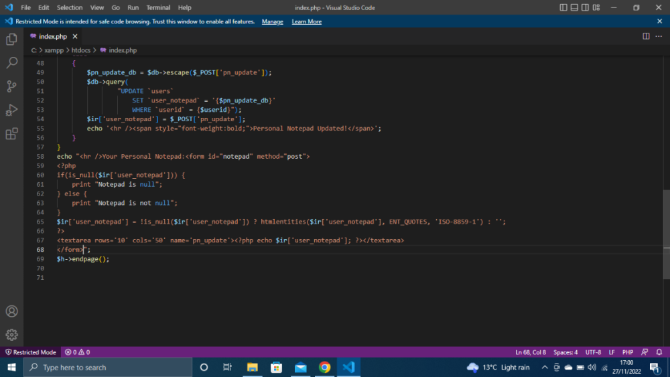The width and height of the screenshot is (670, 377).
Task: Click the Manage link in banner
Action: (x=272, y=21)
